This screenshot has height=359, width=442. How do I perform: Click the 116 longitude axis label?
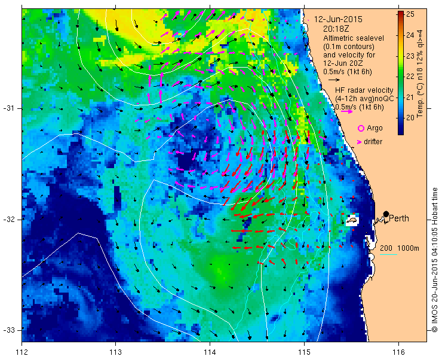398,352
